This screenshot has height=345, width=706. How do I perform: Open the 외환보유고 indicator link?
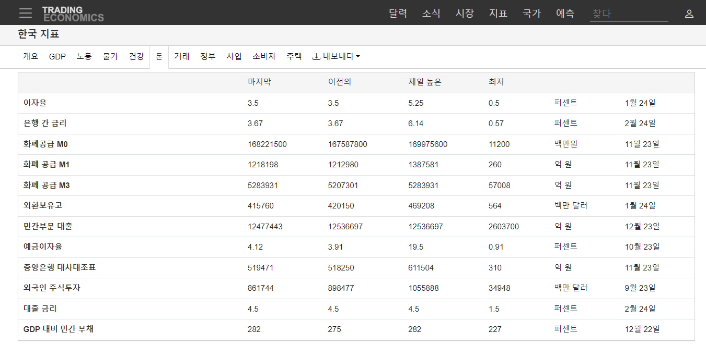pyautogui.click(x=42, y=206)
